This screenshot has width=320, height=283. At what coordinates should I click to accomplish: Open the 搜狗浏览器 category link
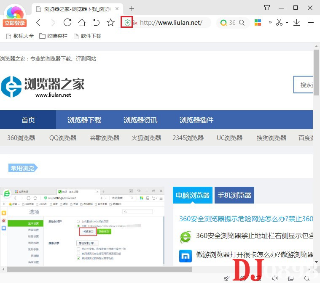(271, 138)
